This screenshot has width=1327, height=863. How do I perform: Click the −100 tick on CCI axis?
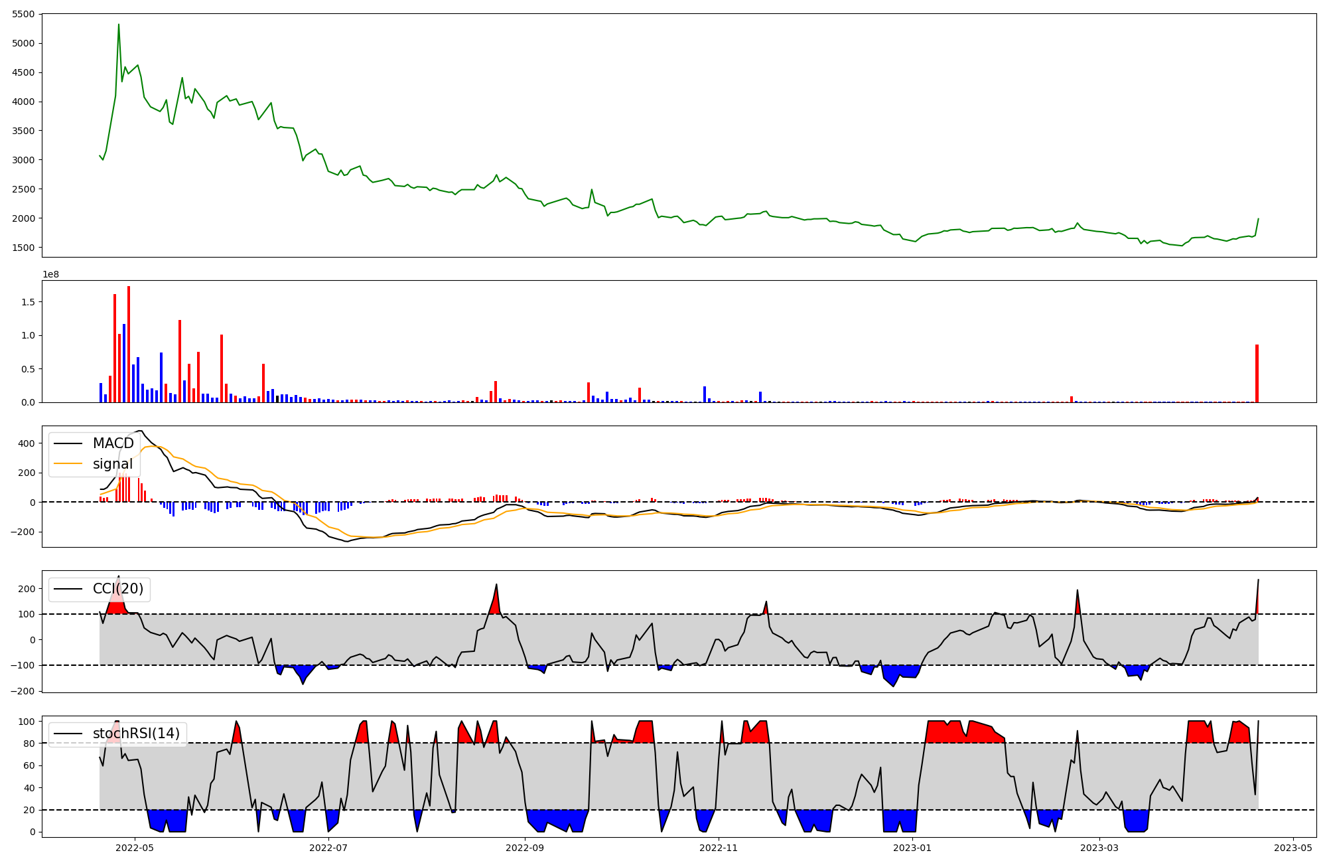(23, 666)
